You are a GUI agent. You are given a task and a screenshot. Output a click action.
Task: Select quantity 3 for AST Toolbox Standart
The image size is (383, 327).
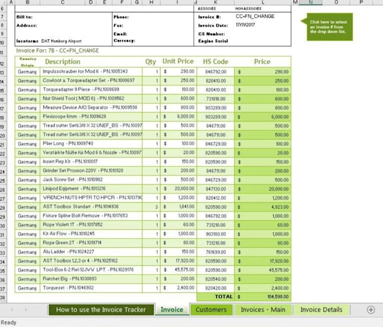pyautogui.click(x=151, y=207)
